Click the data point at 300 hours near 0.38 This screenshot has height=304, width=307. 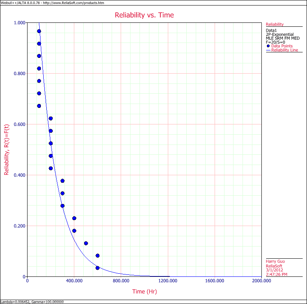(x=63, y=181)
